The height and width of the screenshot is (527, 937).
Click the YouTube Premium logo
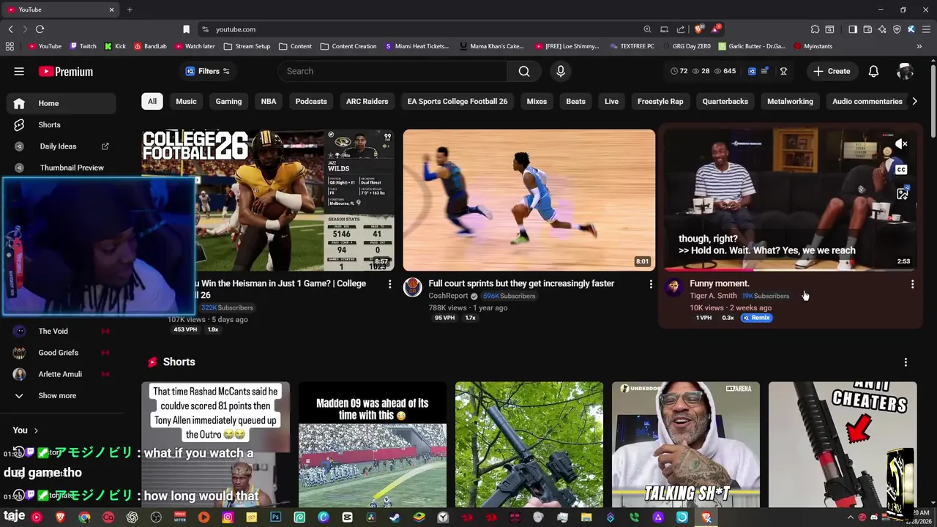click(66, 71)
